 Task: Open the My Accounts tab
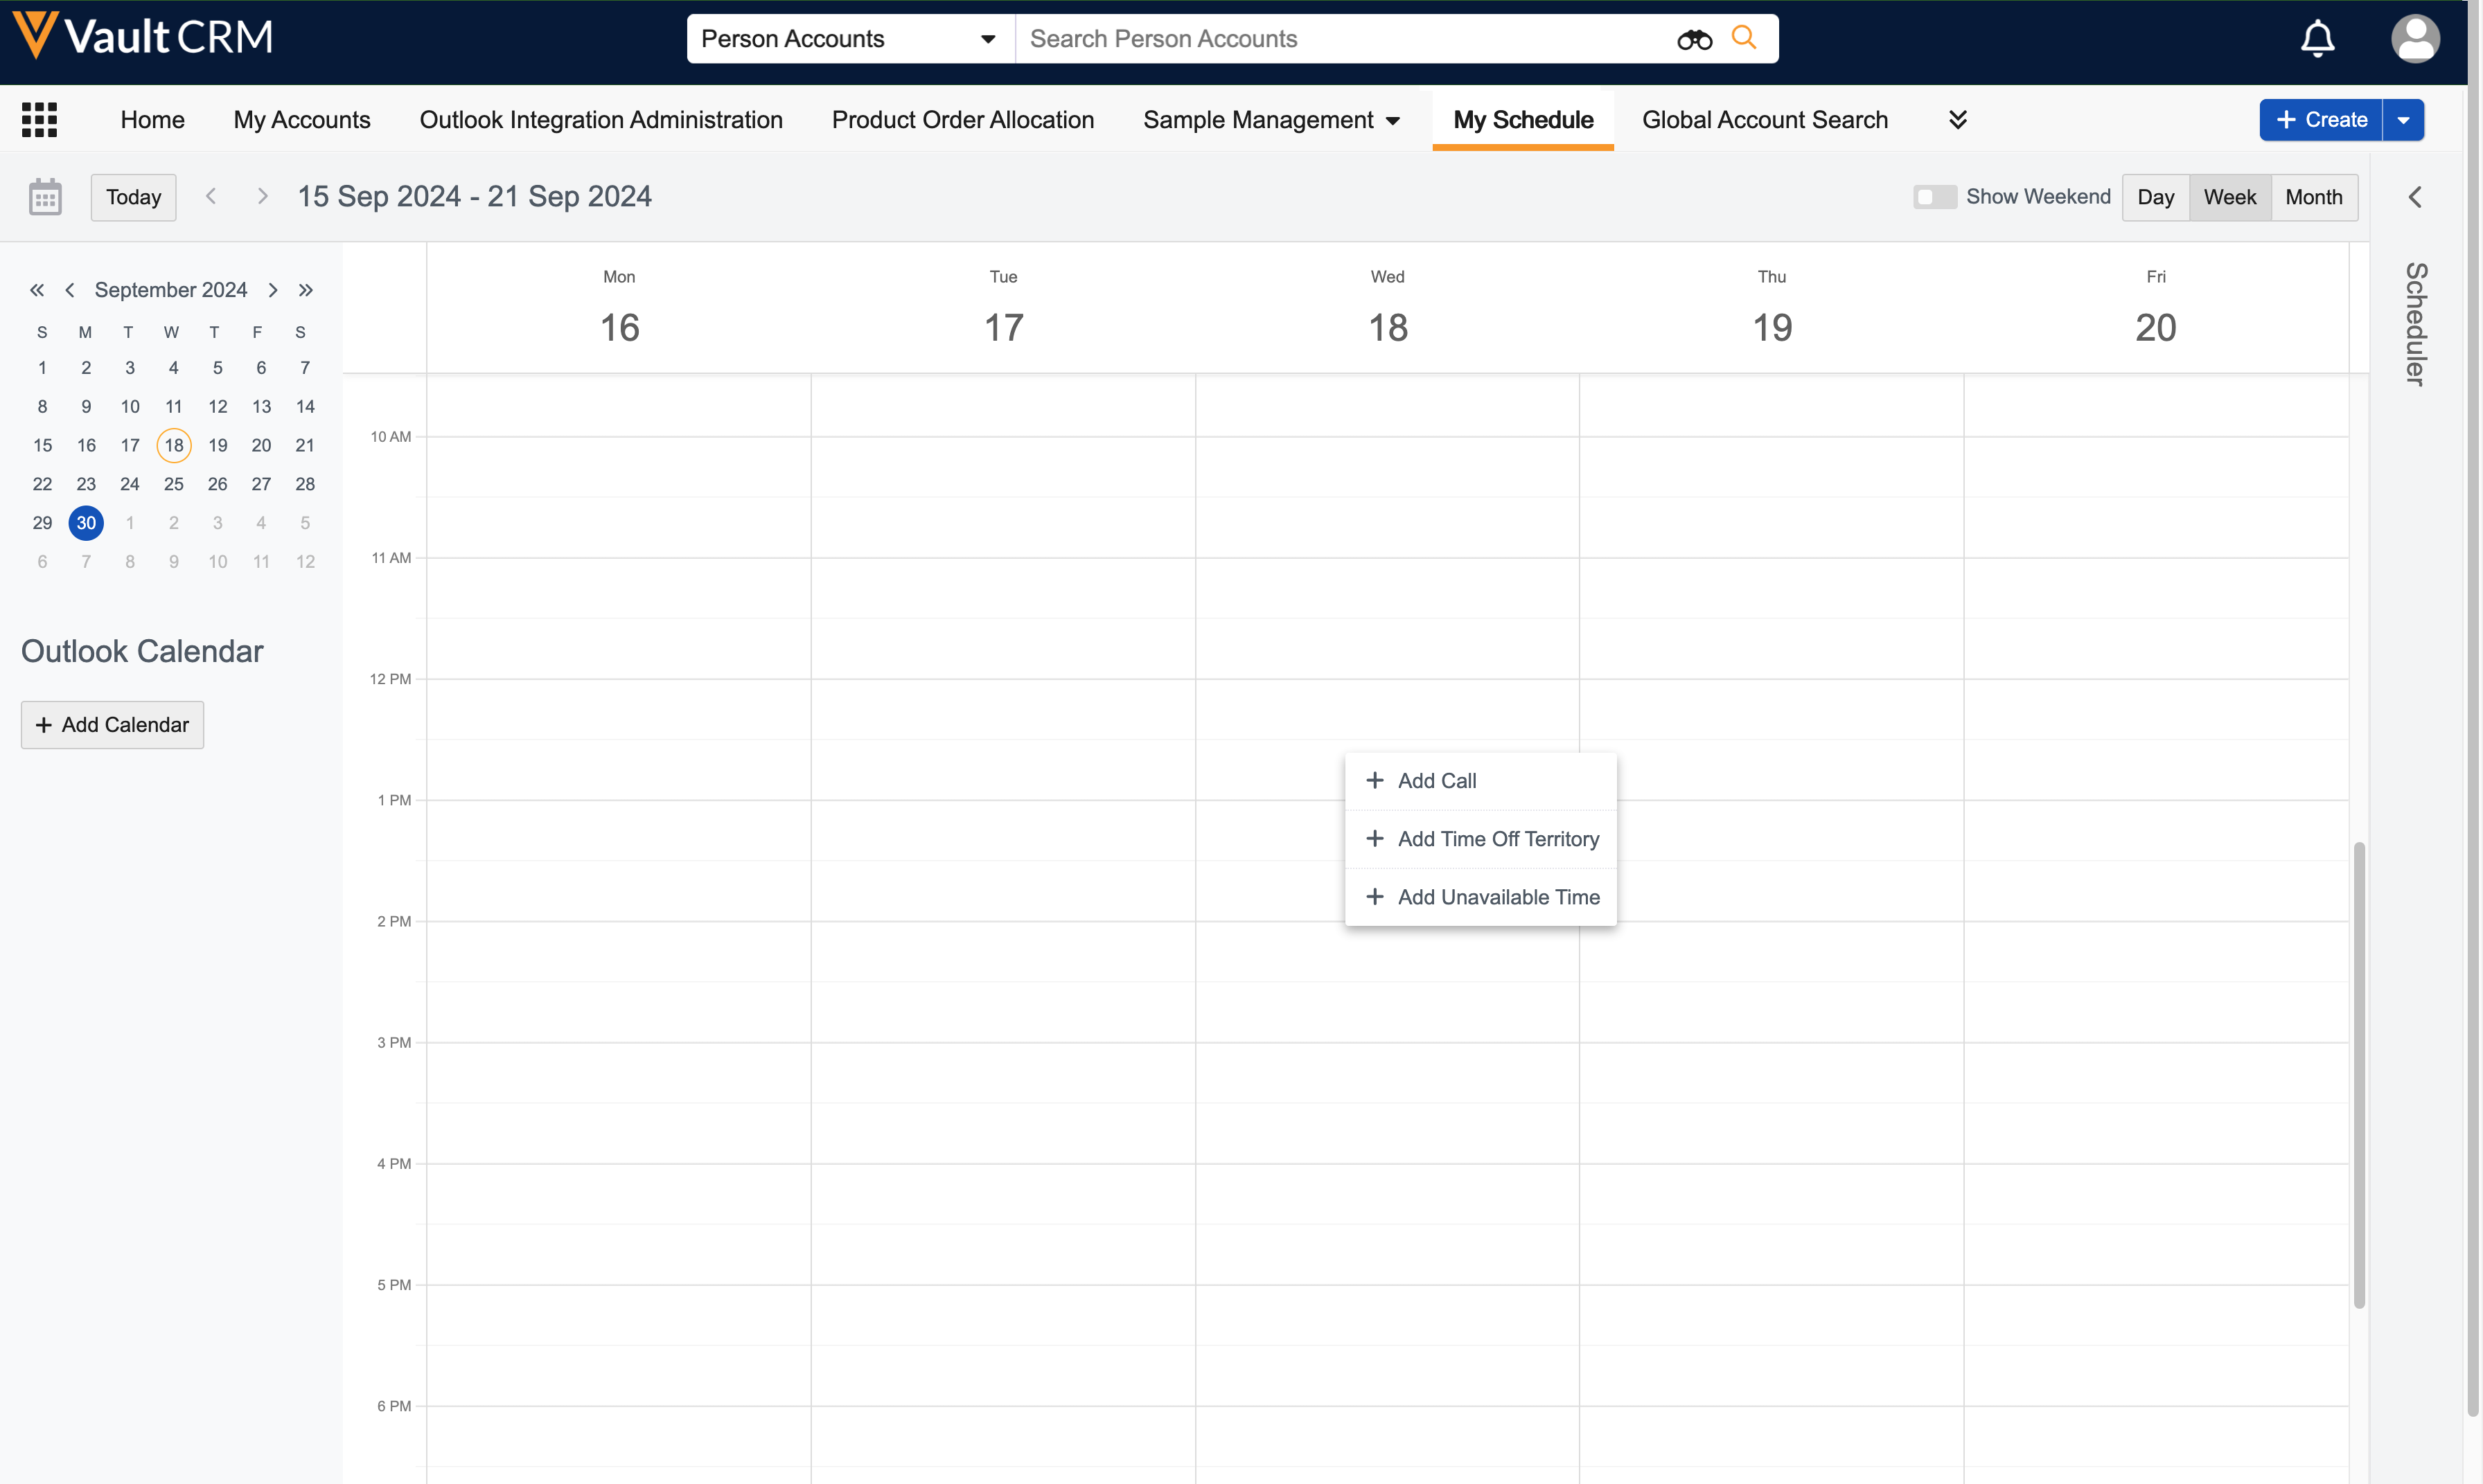pyautogui.click(x=301, y=120)
